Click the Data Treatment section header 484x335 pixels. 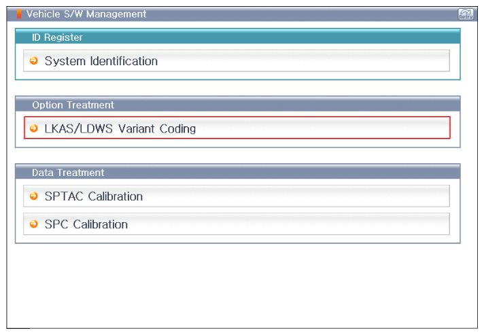click(68, 173)
